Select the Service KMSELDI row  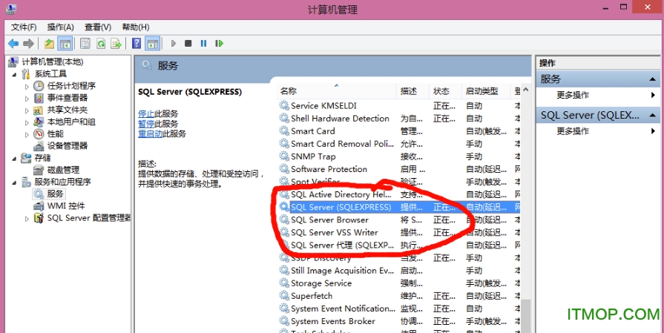point(399,106)
